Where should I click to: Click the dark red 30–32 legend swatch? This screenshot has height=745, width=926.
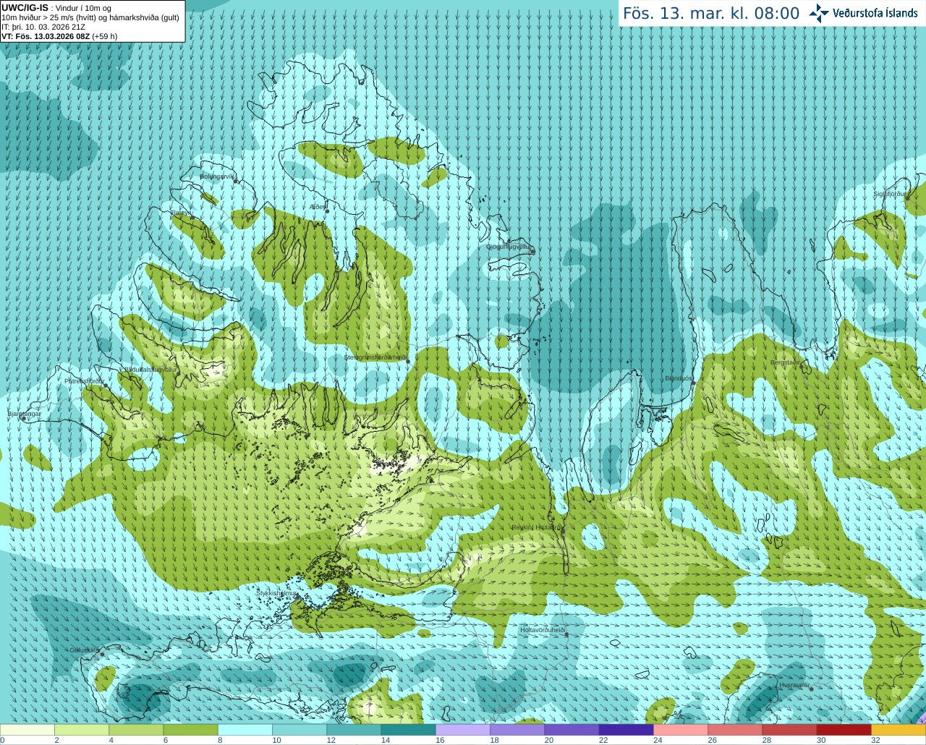(x=844, y=730)
